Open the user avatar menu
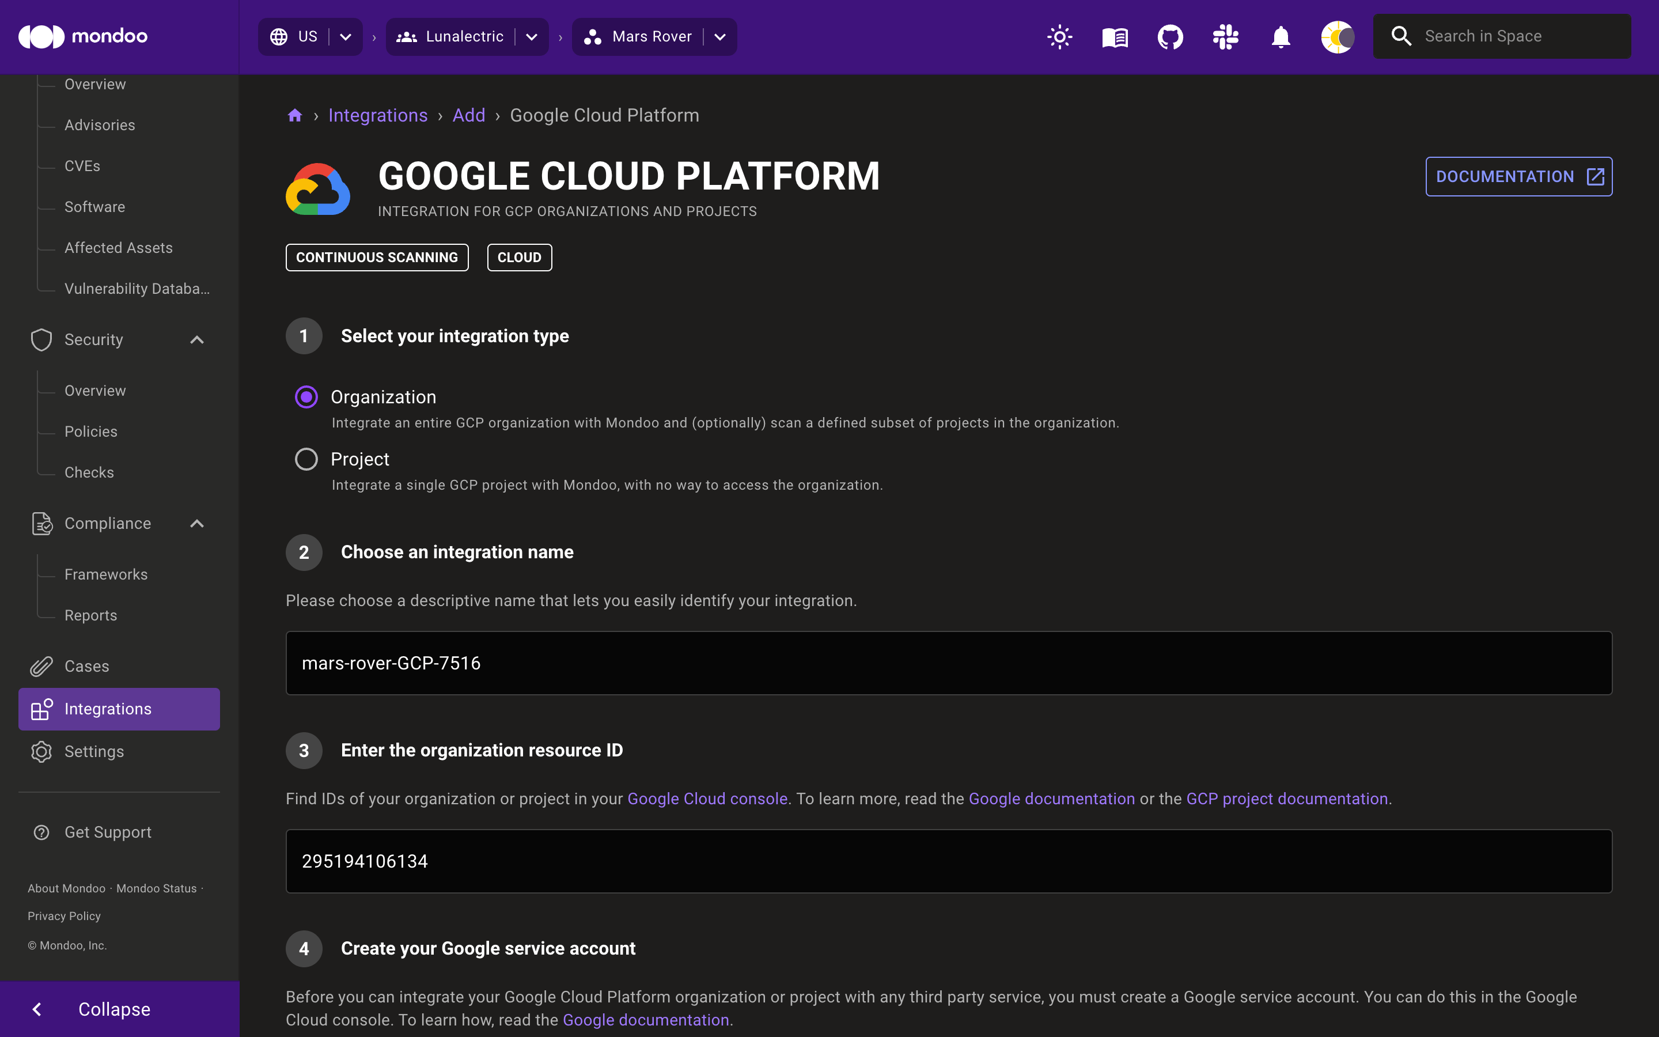Screen dimensions: 1659x1037 click(x=1337, y=36)
